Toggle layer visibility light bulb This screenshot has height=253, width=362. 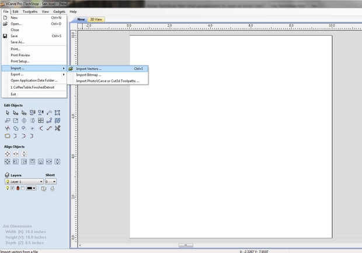click(x=8, y=188)
